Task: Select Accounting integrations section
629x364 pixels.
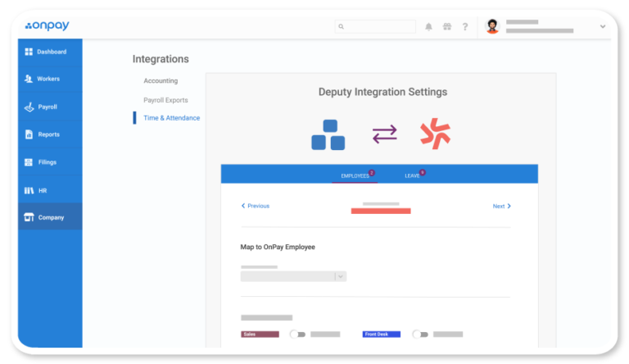Action: coord(161,81)
